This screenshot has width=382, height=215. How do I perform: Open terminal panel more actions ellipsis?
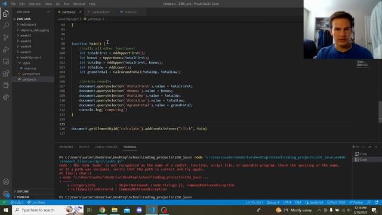point(363,147)
